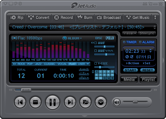Click the P icon in title bar
Viewport: 166px width, 119px height.
pyautogui.click(x=16, y=4)
